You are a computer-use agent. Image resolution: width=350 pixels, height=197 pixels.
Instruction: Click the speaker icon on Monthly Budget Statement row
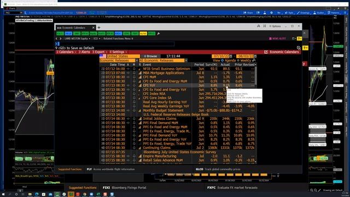pyautogui.click(x=128, y=111)
